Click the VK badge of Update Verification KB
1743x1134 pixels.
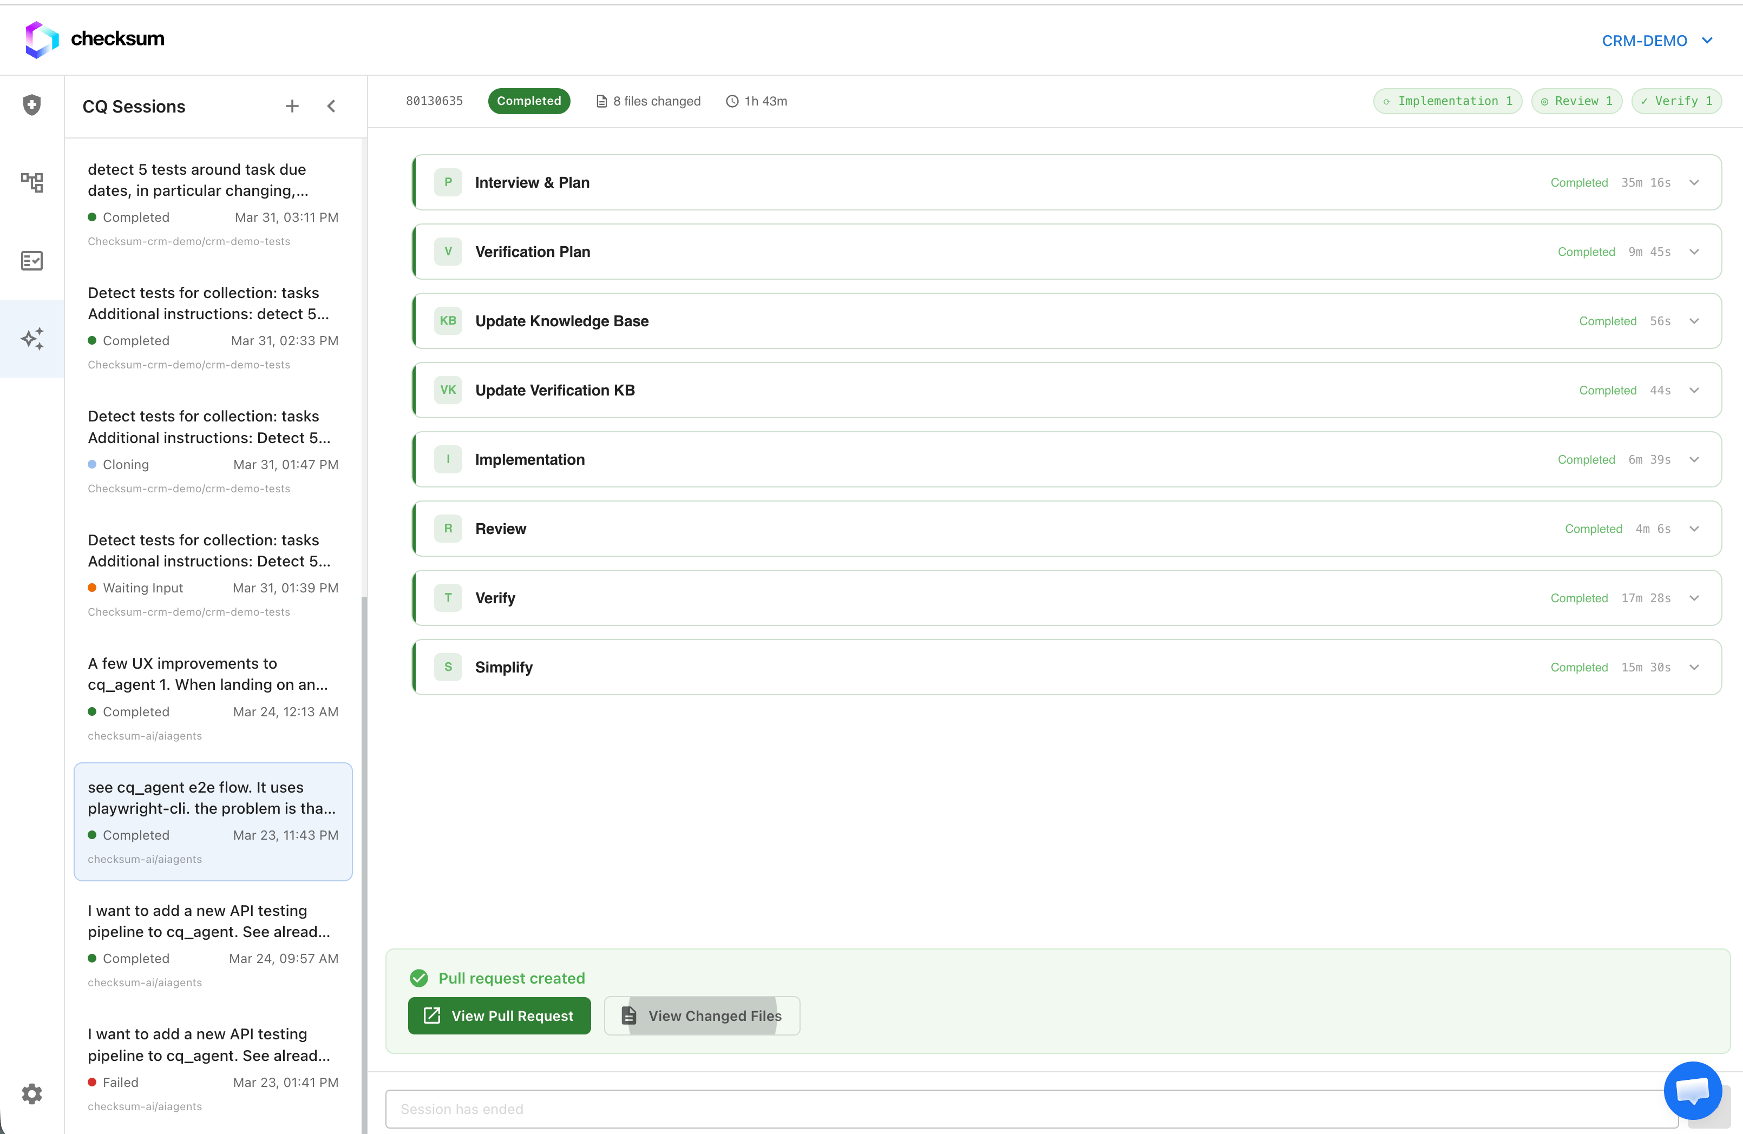pyautogui.click(x=448, y=390)
